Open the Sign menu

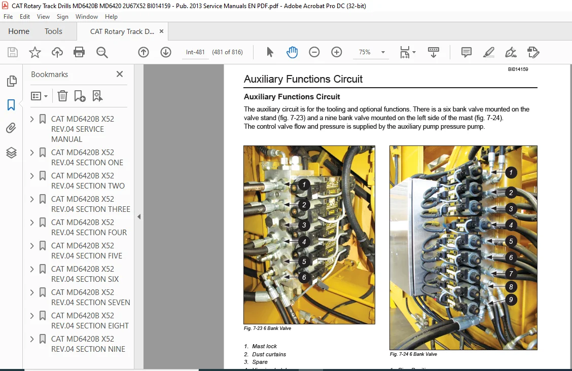(62, 16)
